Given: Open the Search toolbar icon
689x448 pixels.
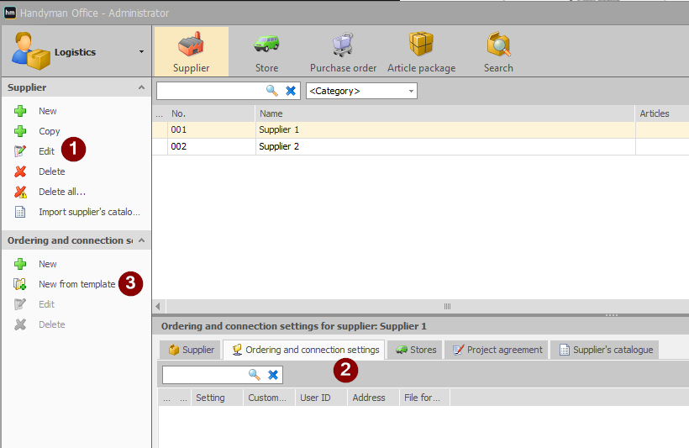Looking at the screenshot, I should point(498,44).
